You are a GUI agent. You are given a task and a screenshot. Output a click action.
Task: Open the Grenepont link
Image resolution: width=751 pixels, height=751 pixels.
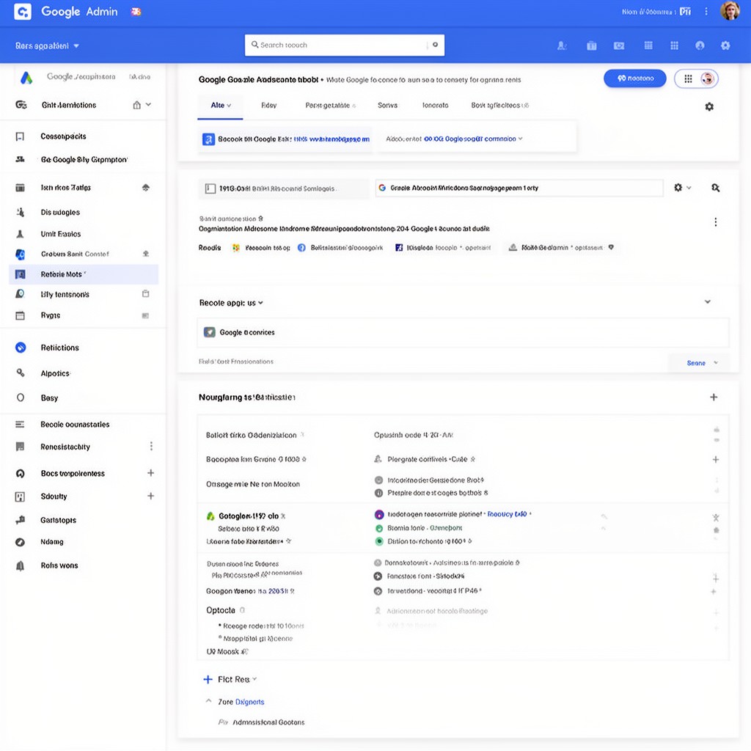(446, 528)
